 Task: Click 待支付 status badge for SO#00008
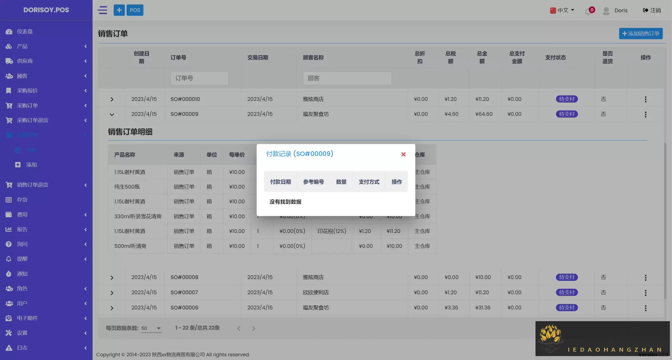click(x=567, y=277)
